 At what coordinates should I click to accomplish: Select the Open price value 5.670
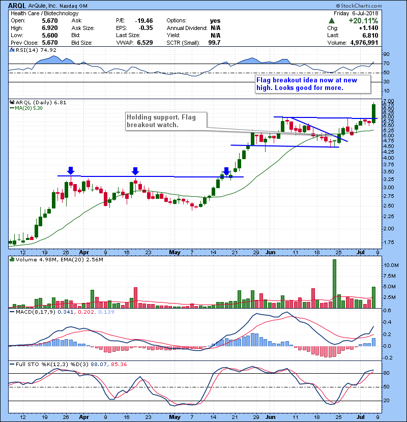point(50,21)
